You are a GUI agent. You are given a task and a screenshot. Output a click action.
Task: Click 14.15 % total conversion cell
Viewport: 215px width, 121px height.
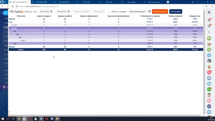click(150, 49)
